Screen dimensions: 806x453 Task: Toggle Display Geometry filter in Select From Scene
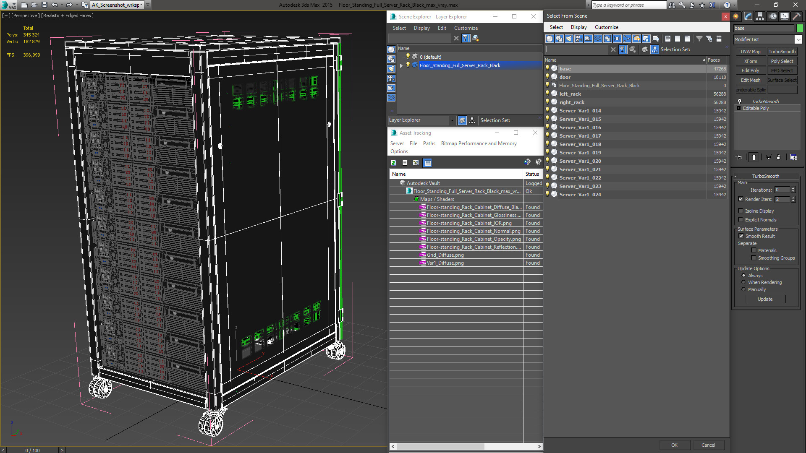pos(550,39)
